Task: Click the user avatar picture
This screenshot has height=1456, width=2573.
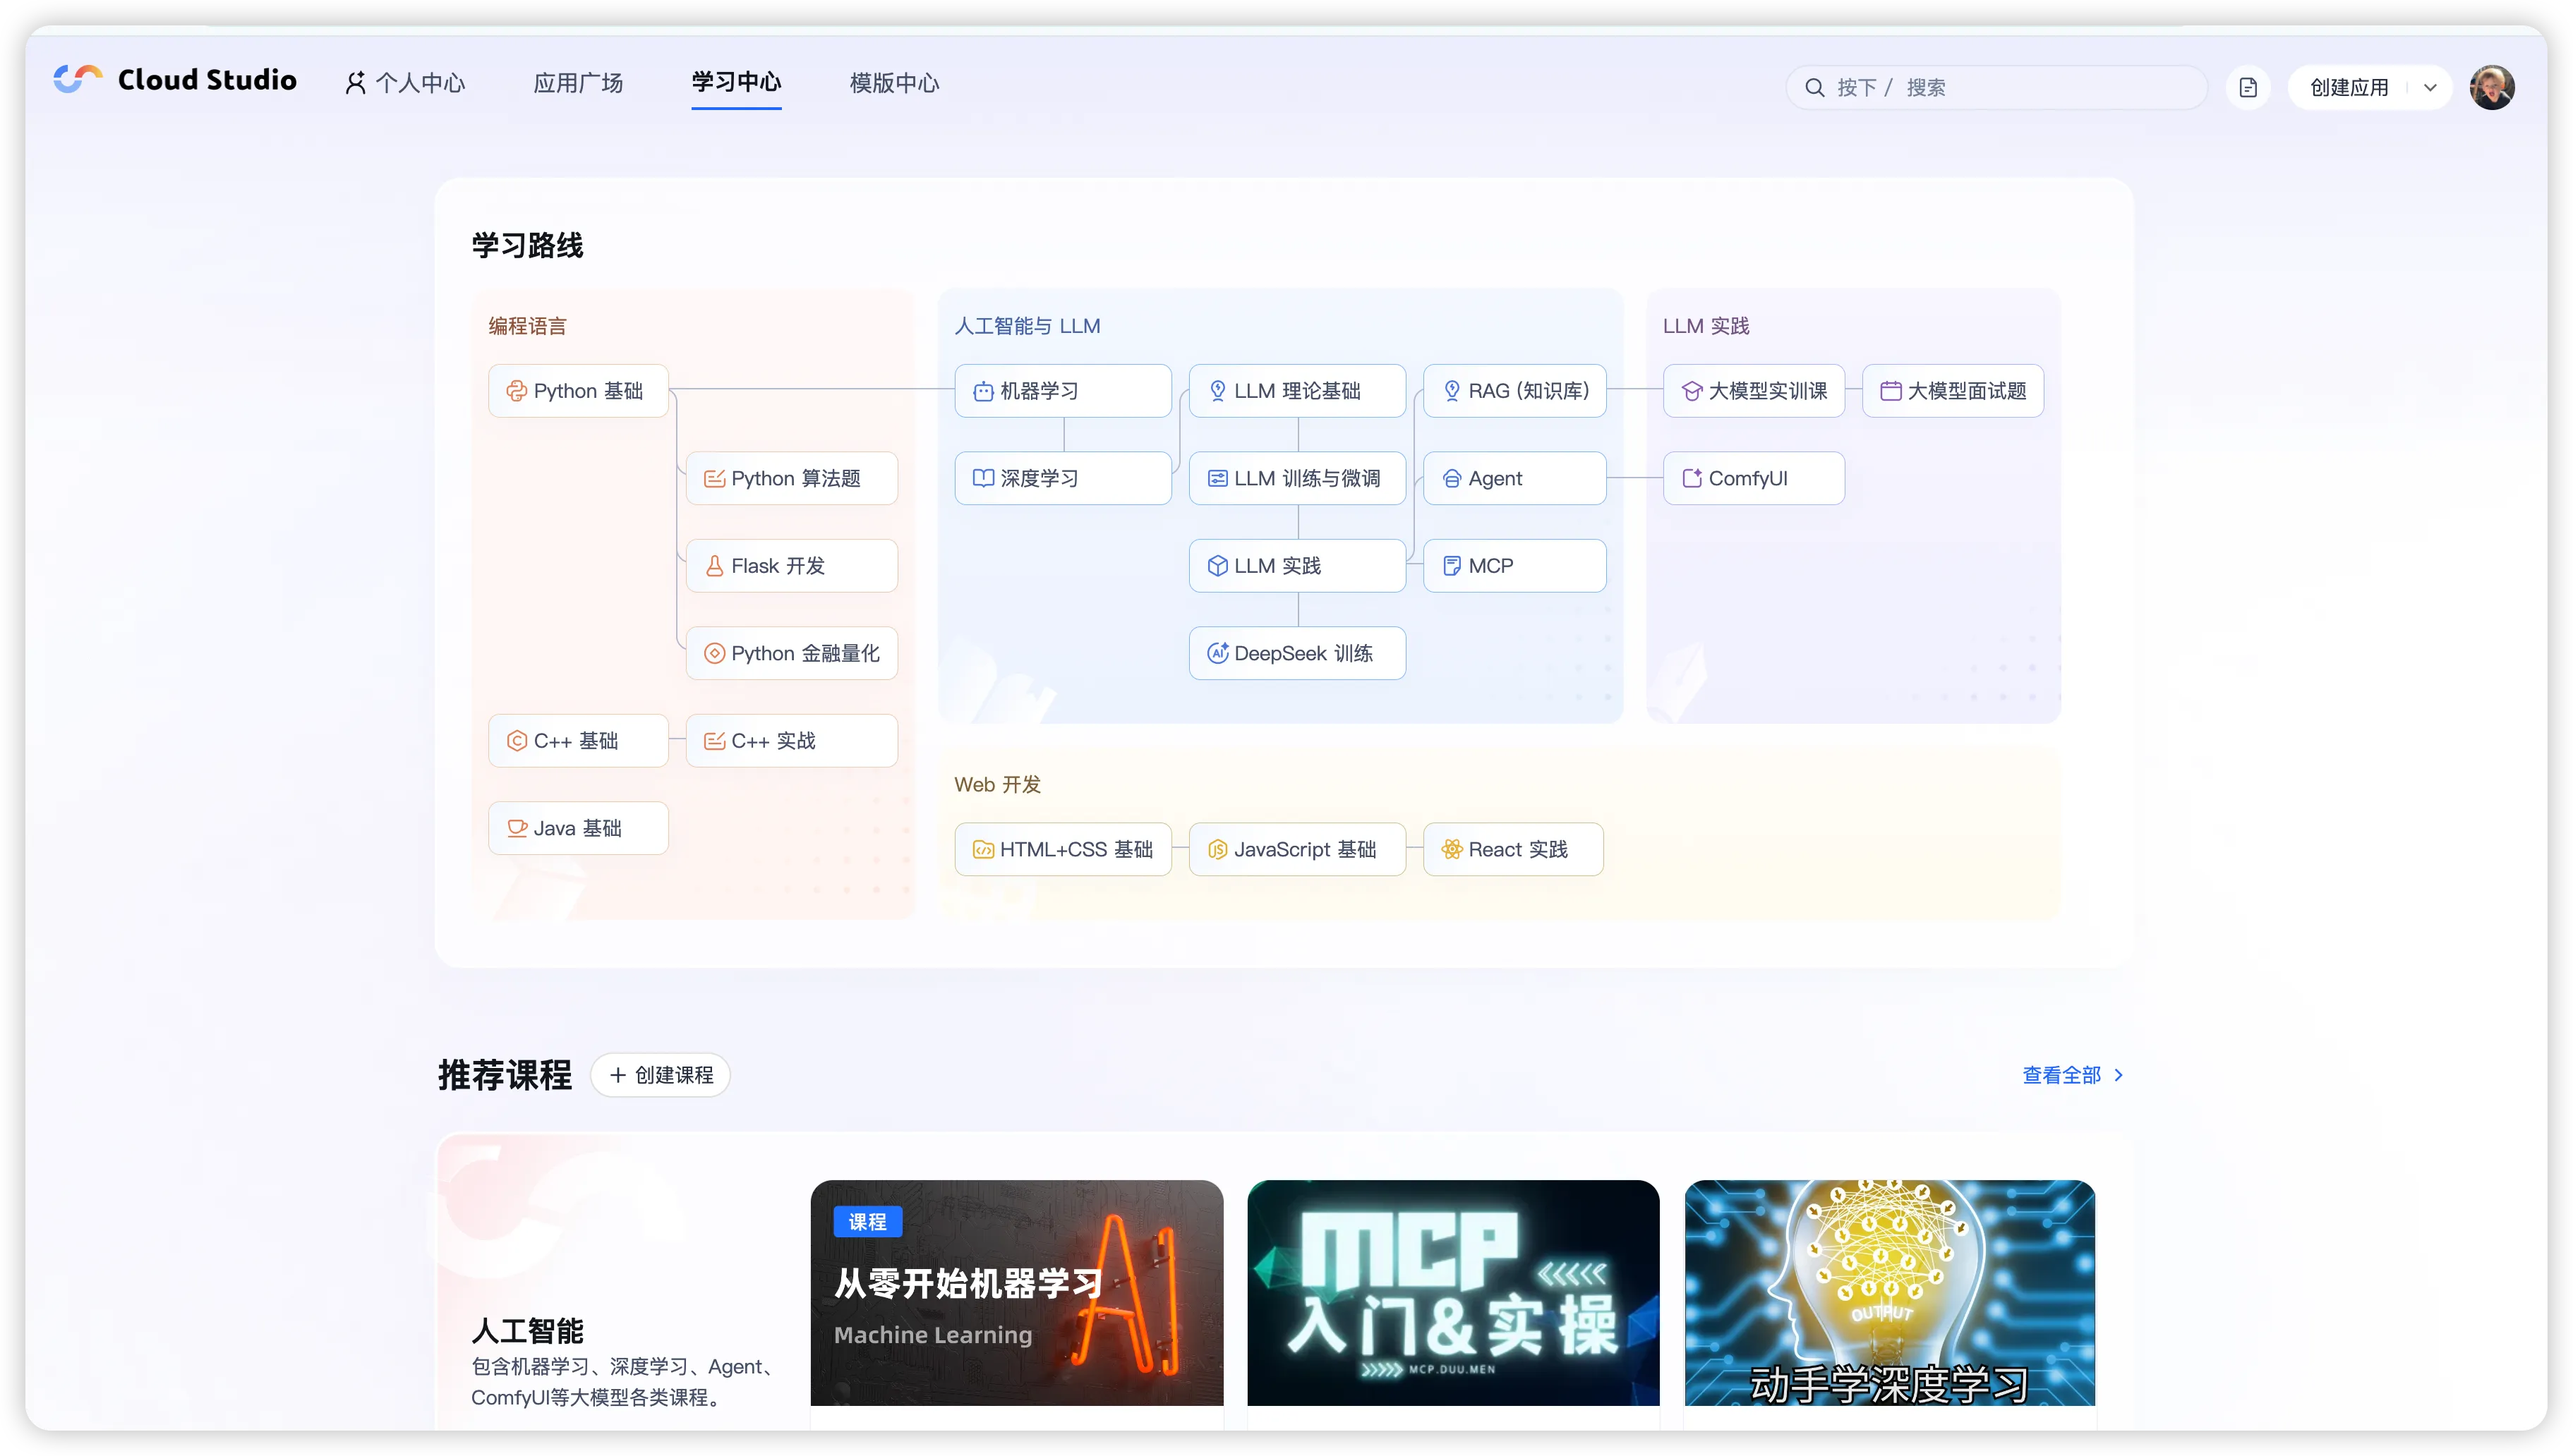Action: [2491, 88]
